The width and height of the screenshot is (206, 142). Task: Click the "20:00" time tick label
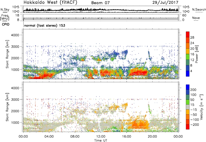click(x=152, y=137)
